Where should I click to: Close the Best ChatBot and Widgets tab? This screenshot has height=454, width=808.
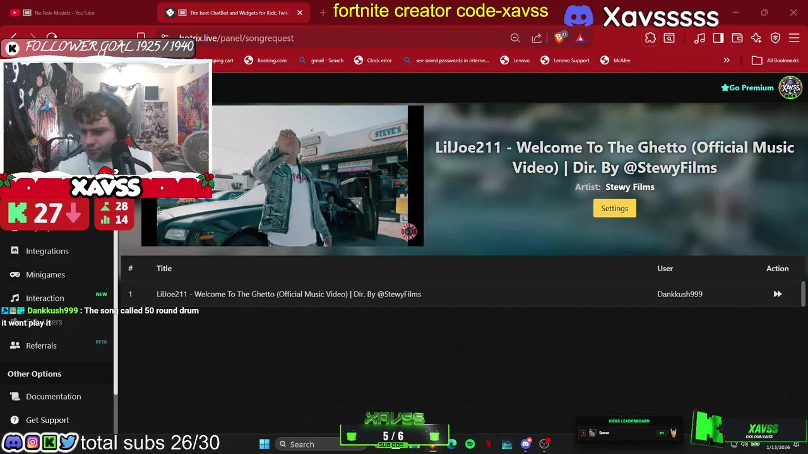pyautogui.click(x=300, y=13)
